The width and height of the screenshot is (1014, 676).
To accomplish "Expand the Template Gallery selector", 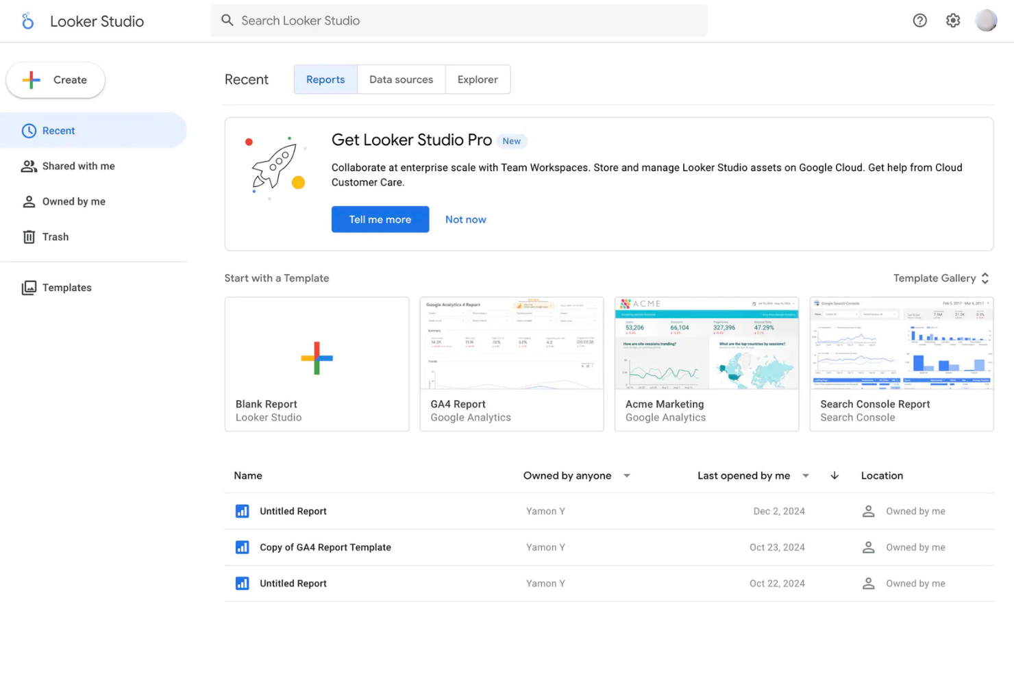I will coord(941,278).
